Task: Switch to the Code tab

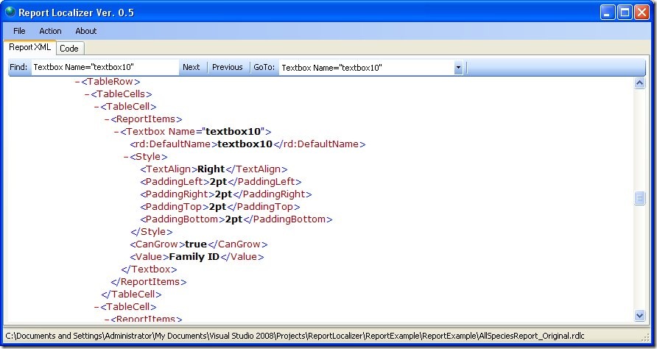Action: [x=69, y=49]
